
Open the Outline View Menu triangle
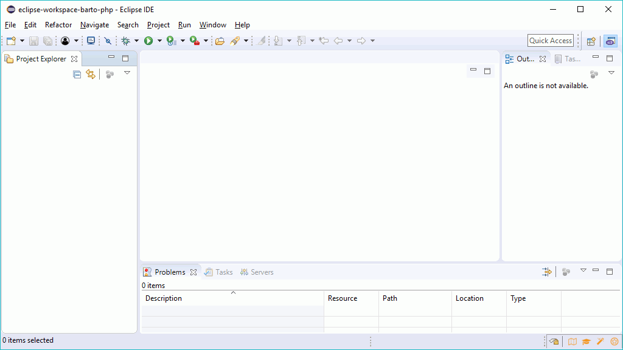[611, 73]
